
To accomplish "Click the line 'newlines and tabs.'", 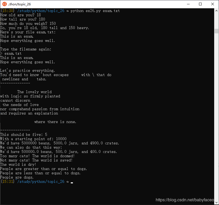I will tap(24, 79).
